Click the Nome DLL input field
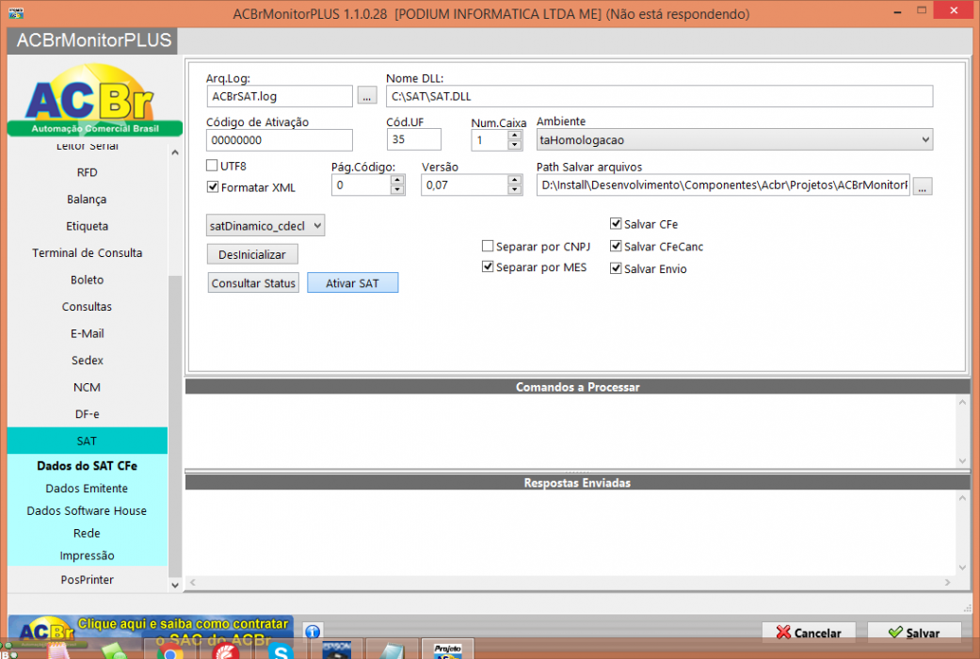The height and width of the screenshot is (659, 980). [659, 96]
